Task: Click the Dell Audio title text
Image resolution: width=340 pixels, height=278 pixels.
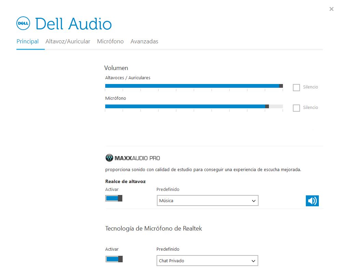Action: click(x=73, y=24)
